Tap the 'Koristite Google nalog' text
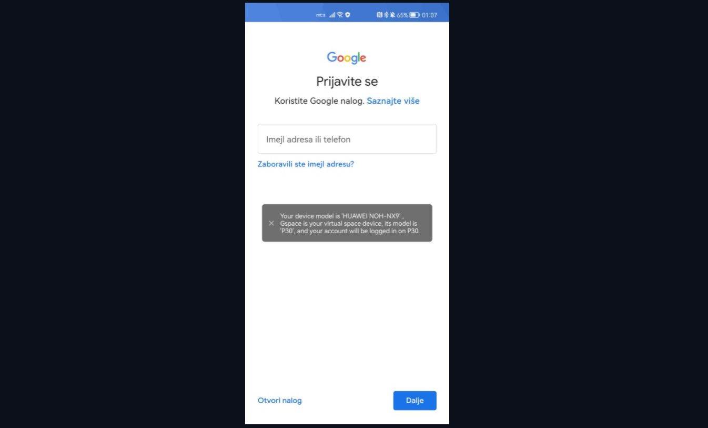This screenshot has width=708, height=428. 319,101
